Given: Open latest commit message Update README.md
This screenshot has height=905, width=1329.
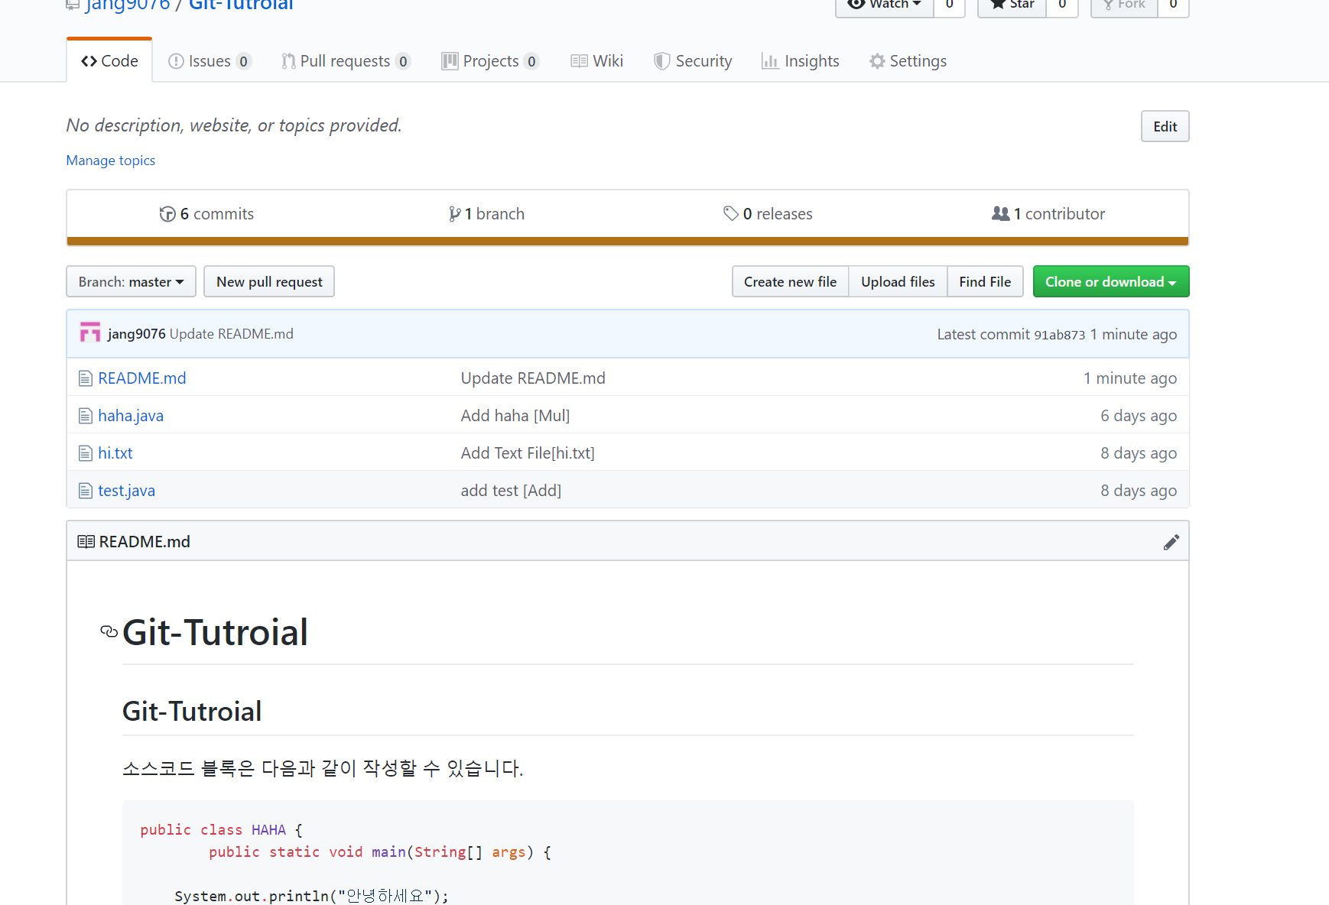Looking at the screenshot, I should 232,334.
